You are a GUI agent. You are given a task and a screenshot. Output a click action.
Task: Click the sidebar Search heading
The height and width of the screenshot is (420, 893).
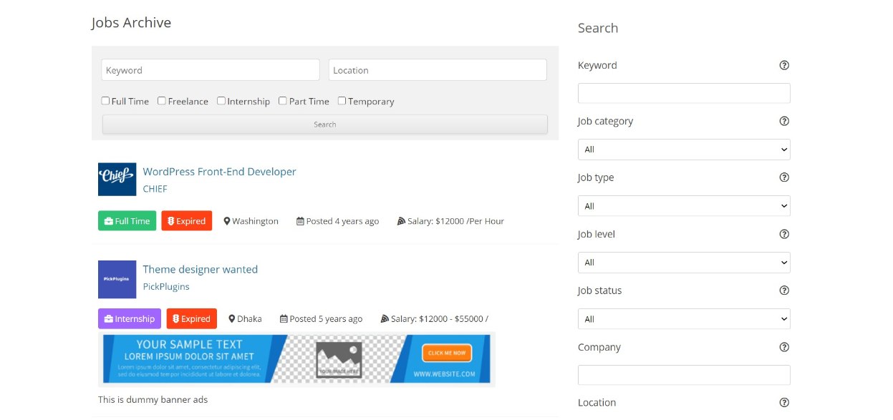point(598,28)
